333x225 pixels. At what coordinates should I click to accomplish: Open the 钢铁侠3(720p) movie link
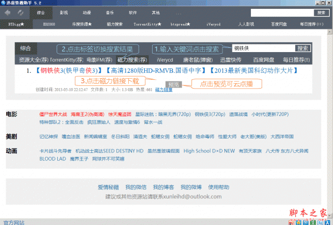click(210, 114)
